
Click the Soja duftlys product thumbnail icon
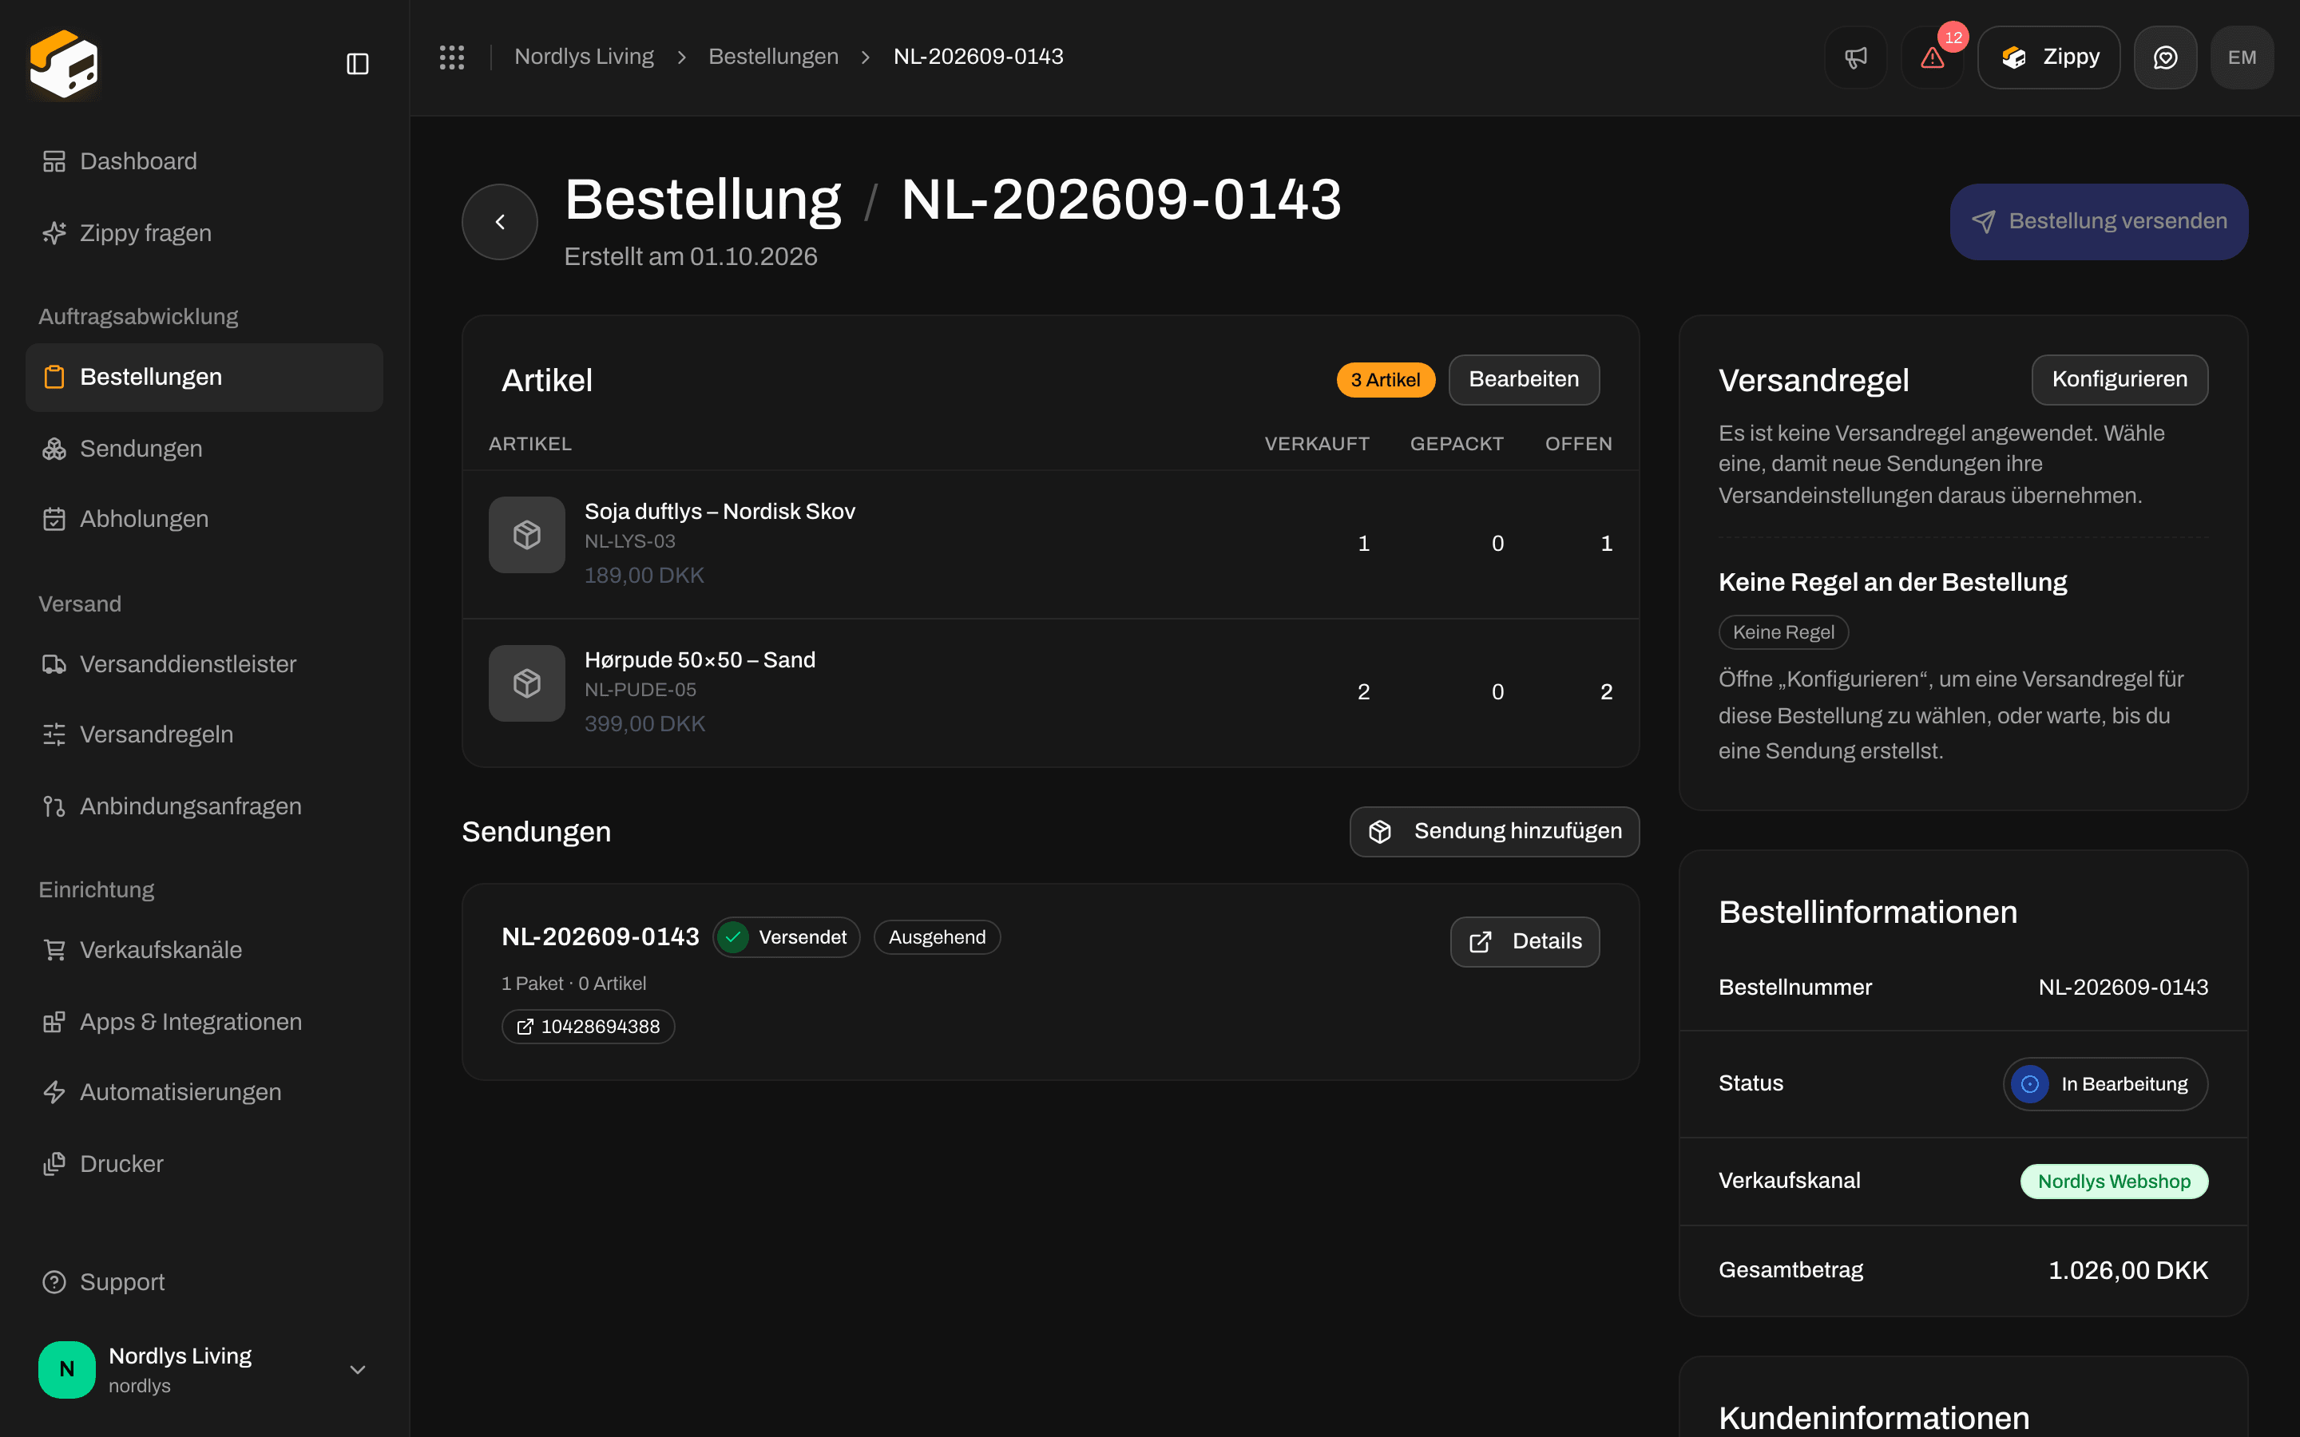point(526,535)
